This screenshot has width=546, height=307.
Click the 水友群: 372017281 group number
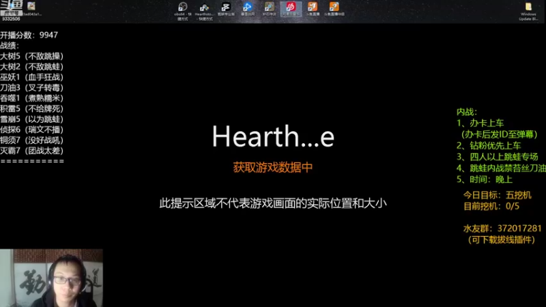[502, 229]
